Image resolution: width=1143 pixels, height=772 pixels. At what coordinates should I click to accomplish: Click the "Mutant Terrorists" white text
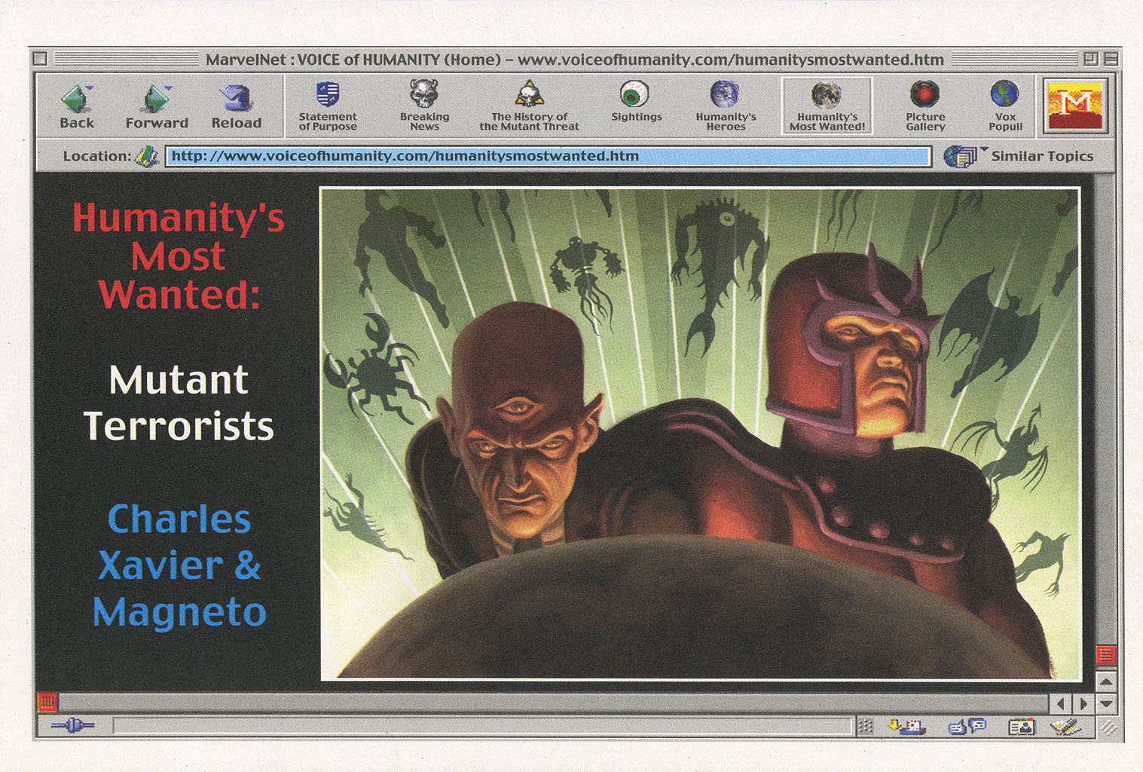click(x=179, y=403)
